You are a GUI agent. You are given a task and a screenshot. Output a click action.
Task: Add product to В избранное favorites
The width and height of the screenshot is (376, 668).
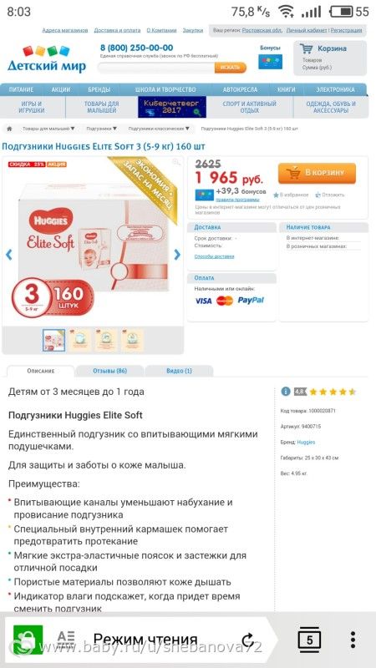coord(291,195)
